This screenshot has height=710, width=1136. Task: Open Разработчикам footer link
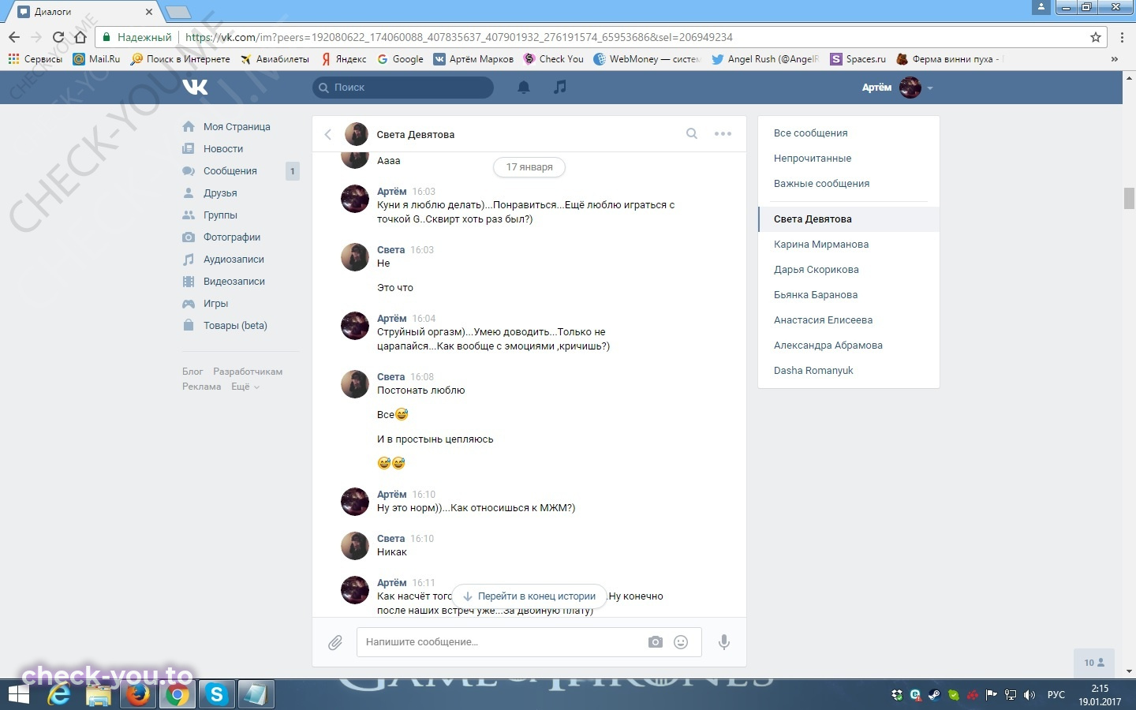click(x=248, y=372)
